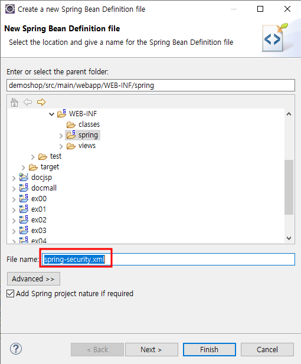The image size is (301, 364).
Task: Select the ex00 project label
Action: [39, 199]
